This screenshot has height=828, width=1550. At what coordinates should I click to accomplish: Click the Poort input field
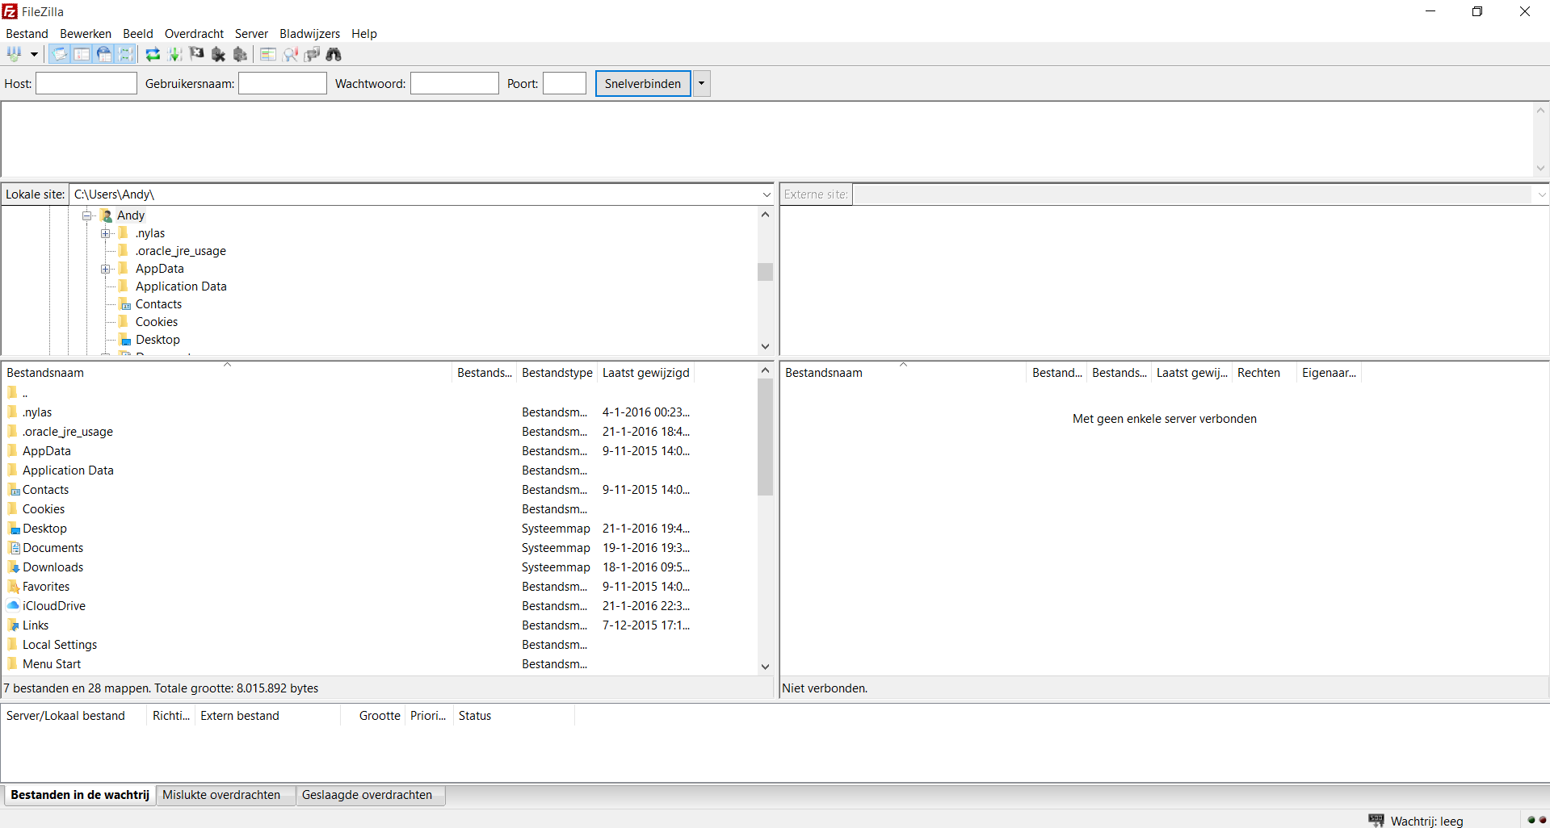pyautogui.click(x=565, y=83)
